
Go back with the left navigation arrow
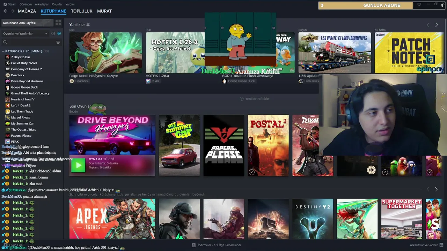pos(5,11)
